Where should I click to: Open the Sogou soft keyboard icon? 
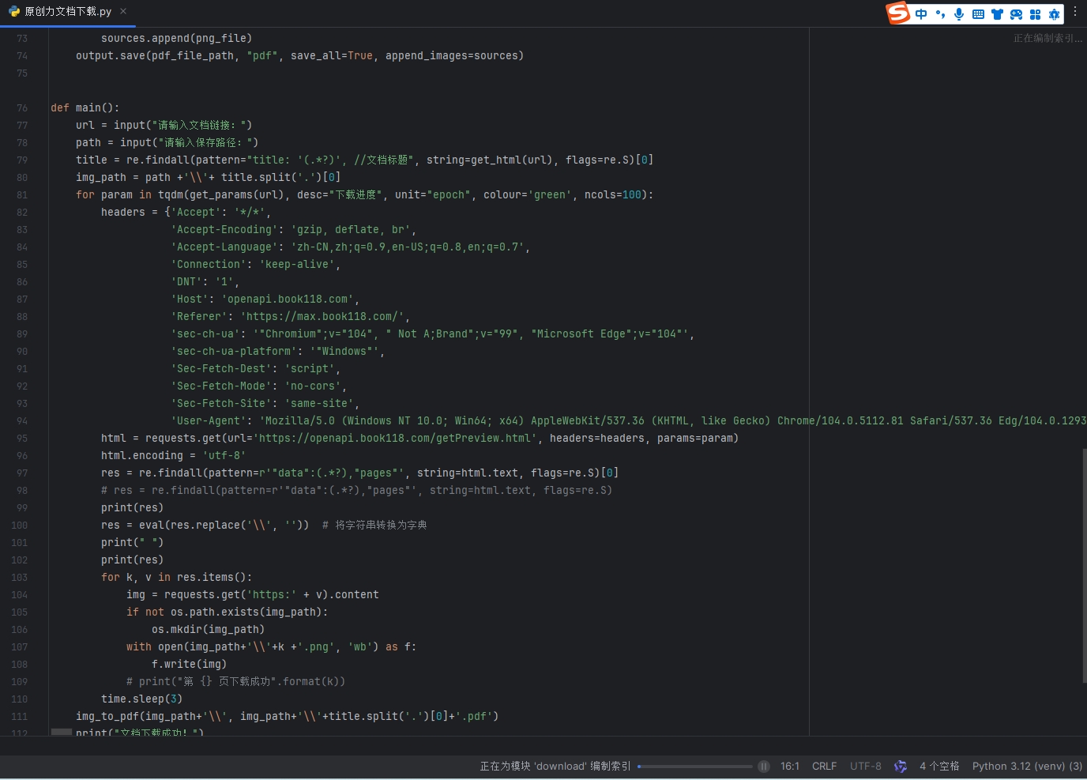coord(978,14)
